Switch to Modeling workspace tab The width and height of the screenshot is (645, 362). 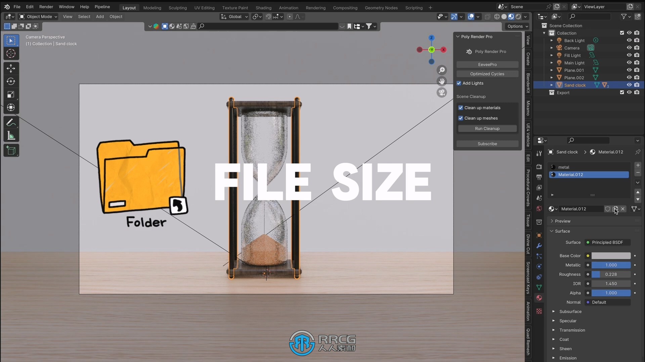tap(153, 7)
